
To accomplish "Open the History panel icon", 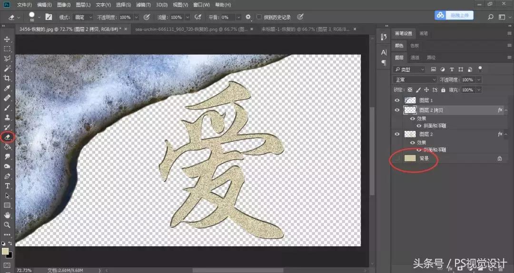I will point(384,37).
